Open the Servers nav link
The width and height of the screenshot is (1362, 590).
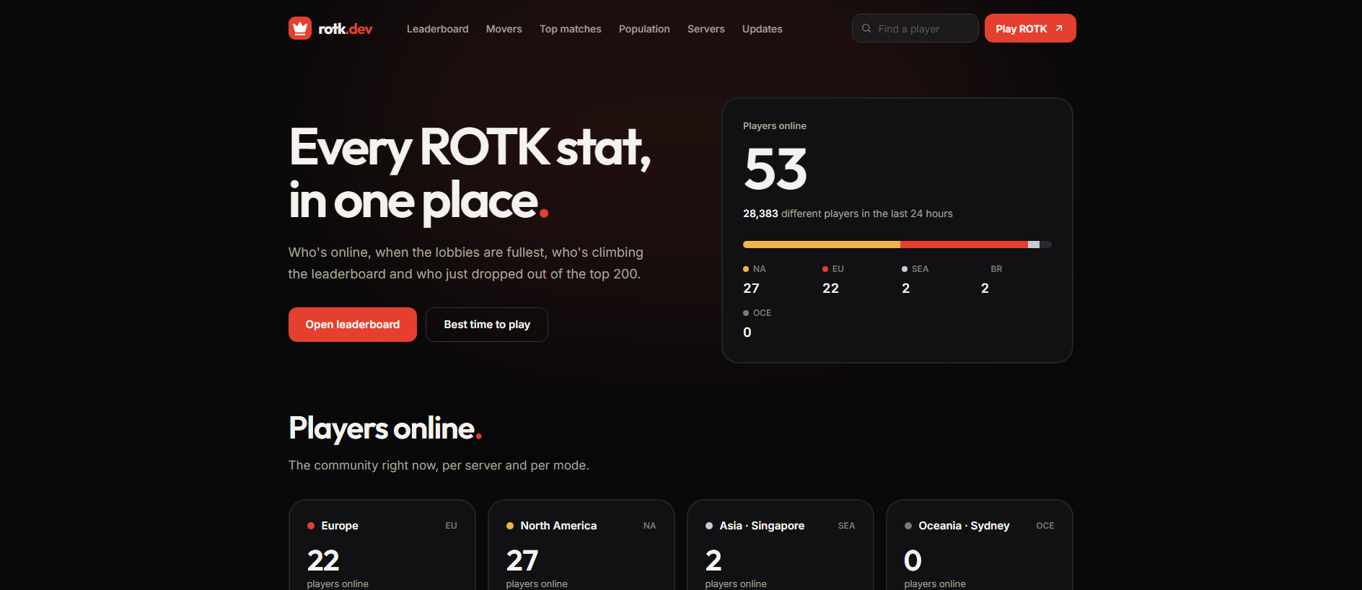pyautogui.click(x=706, y=29)
